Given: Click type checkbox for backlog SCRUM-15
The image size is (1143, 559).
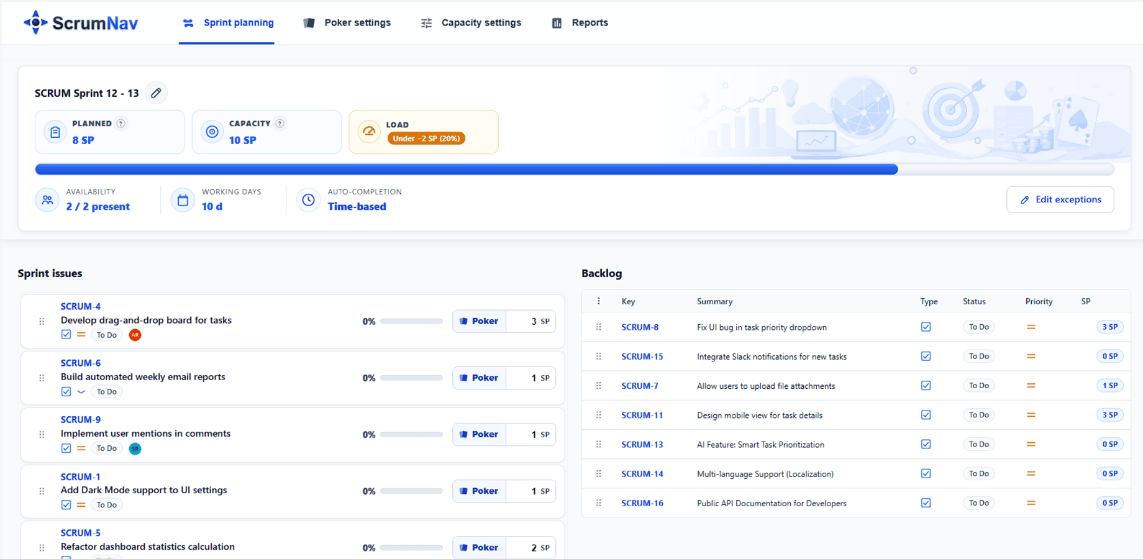Looking at the screenshot, I should pos(926,357).
